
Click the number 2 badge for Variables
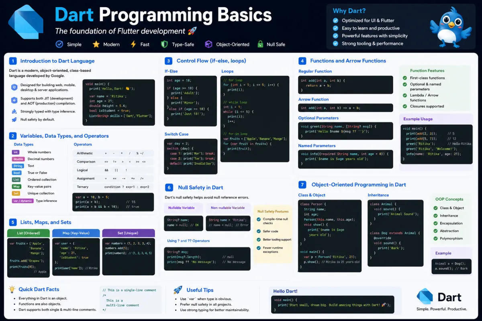(13, 136)
